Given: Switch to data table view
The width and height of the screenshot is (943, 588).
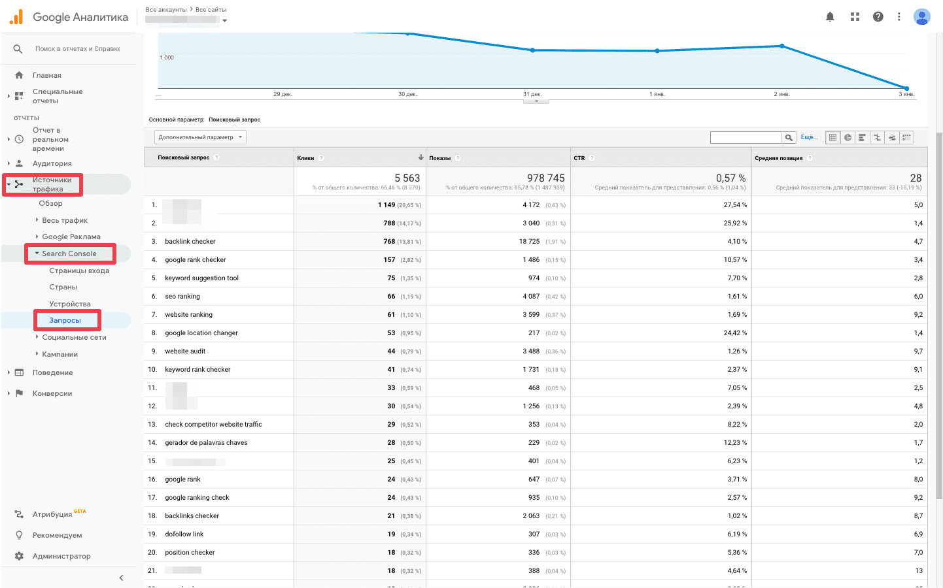Looking at the screenshot, I should click(x=832, y=137).
